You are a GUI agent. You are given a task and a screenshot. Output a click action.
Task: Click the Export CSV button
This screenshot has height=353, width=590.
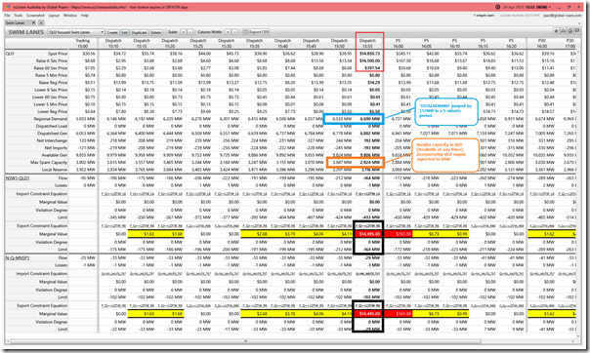pos(256,32)
